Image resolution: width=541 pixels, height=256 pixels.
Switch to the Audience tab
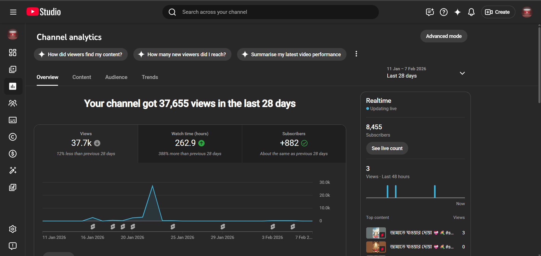click(116, 77)
